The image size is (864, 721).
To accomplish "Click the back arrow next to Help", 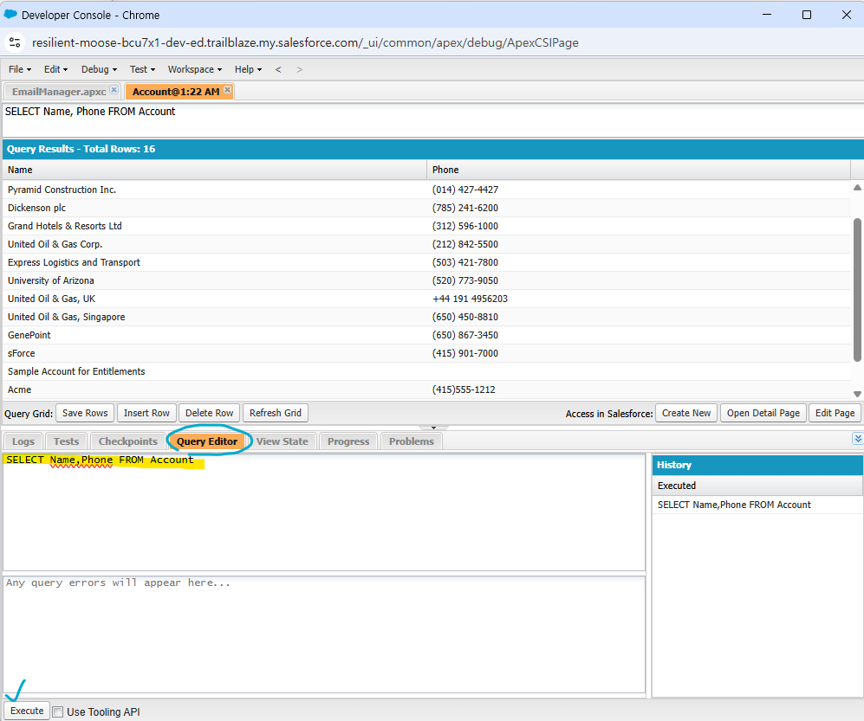I will (x=278, y=69).
